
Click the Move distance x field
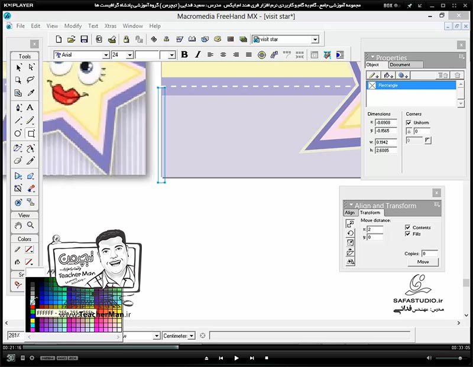[x=375, y=229]
